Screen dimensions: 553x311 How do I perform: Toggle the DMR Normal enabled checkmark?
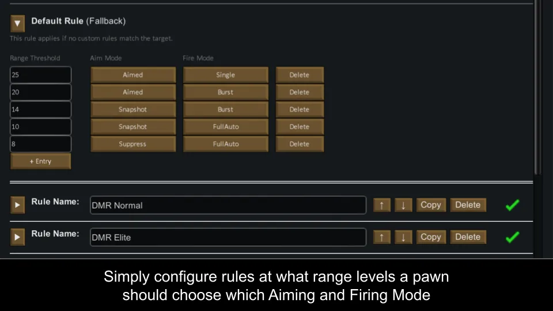(x=512, y=205)
